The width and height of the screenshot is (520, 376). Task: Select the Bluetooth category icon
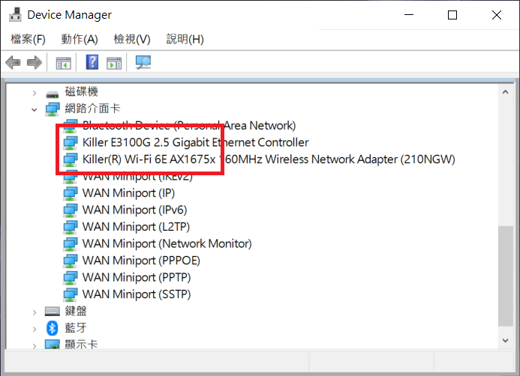pos(53,327)
